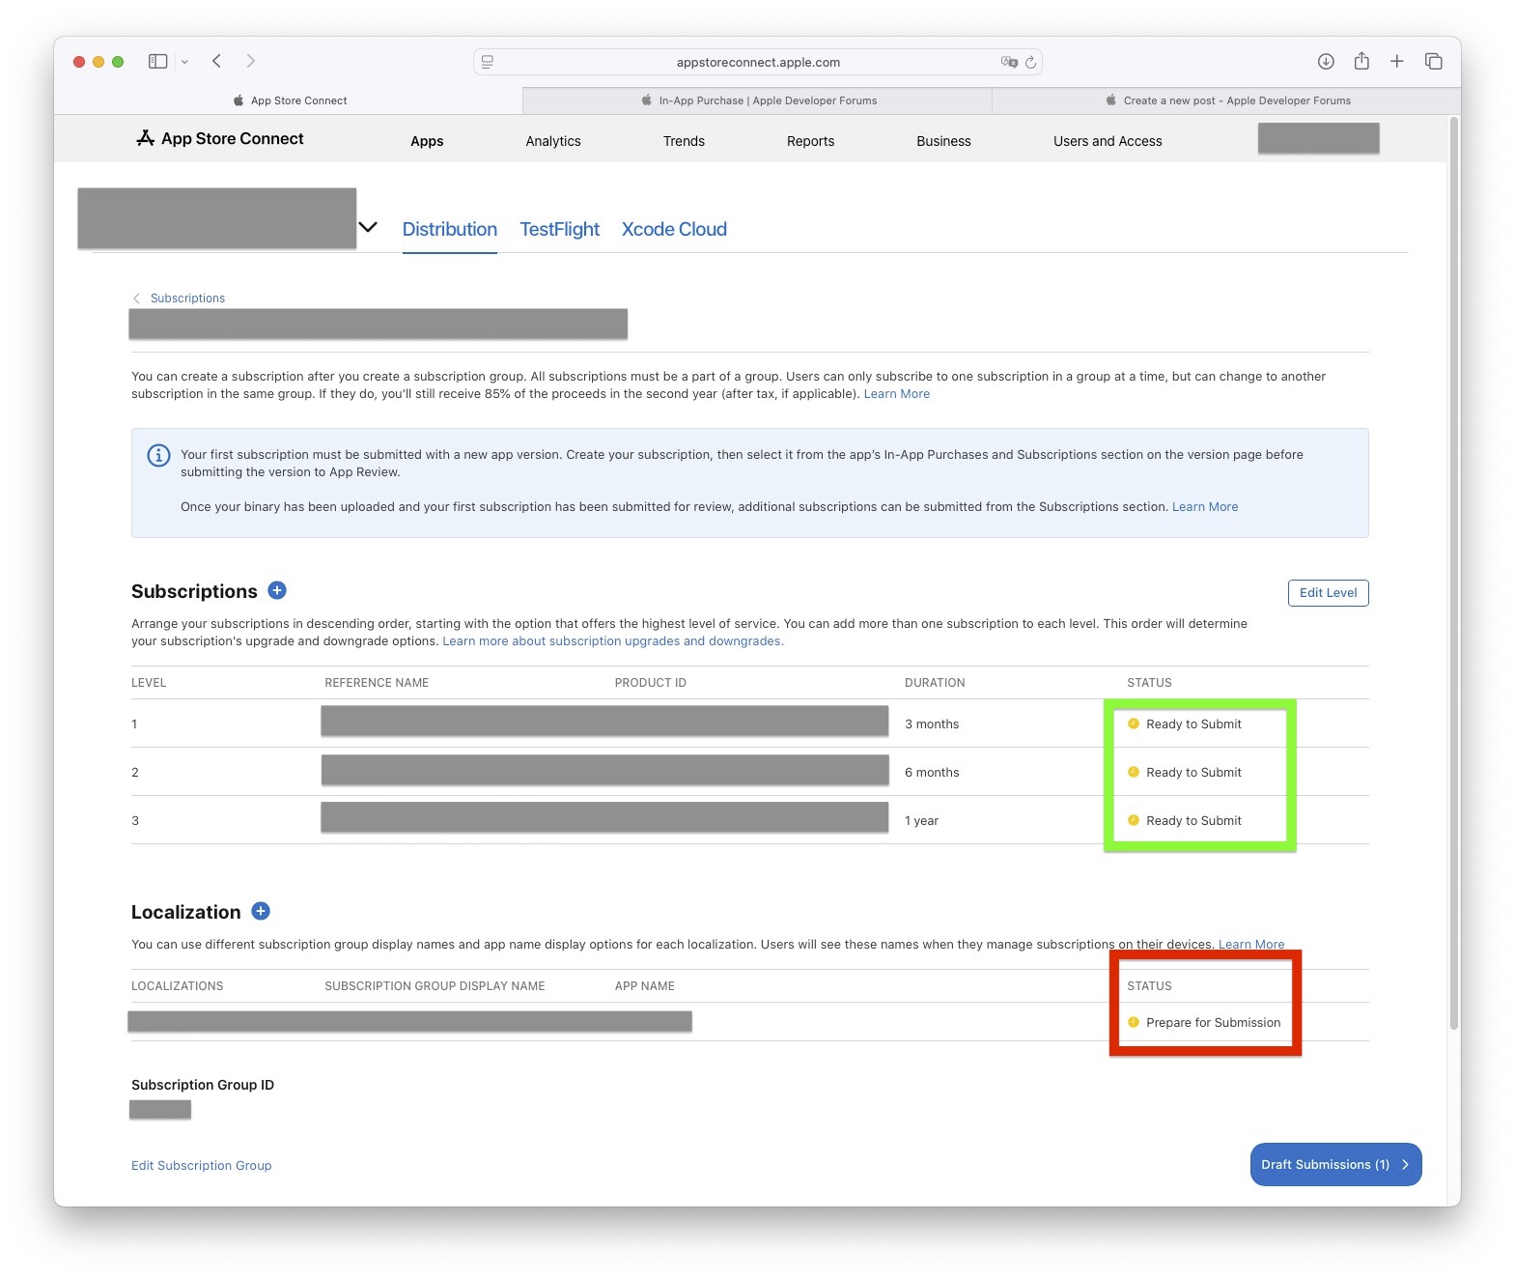Viewport: 1515px width, 1278px height.
Task: Expand the app selector chevron
Action: click(x=368, y=227)
